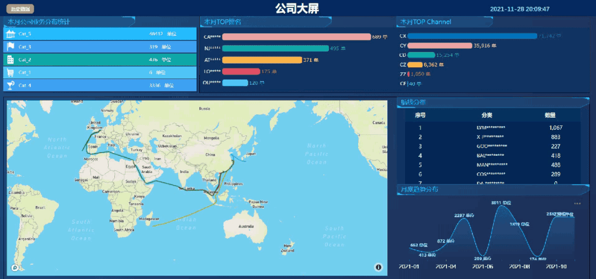Screen dimensions: 596x279
Task: Select table row LYM******** in route table
Action: tap(493, 128)
